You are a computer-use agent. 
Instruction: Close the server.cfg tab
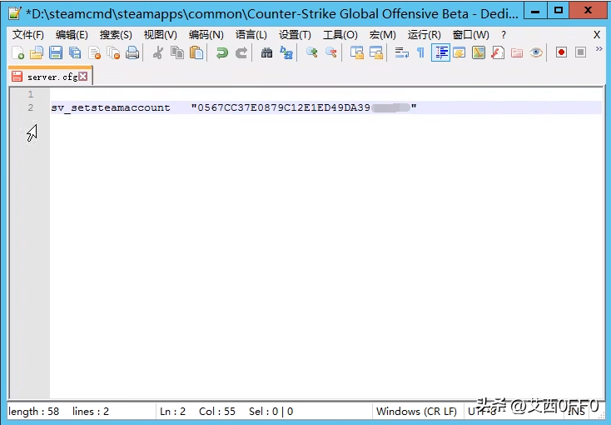(82, 77)
